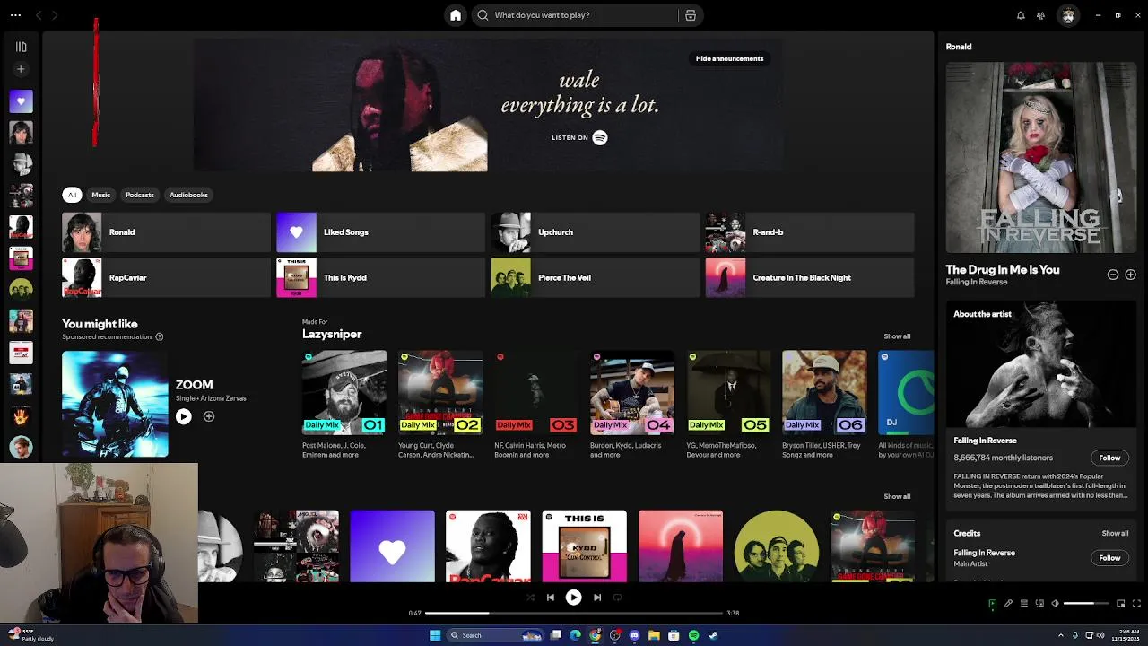Image resolution: width=1148 pixels, height=646 pixels.
Task: Open Creature In The Black Night tile
Action: point(810,278)
